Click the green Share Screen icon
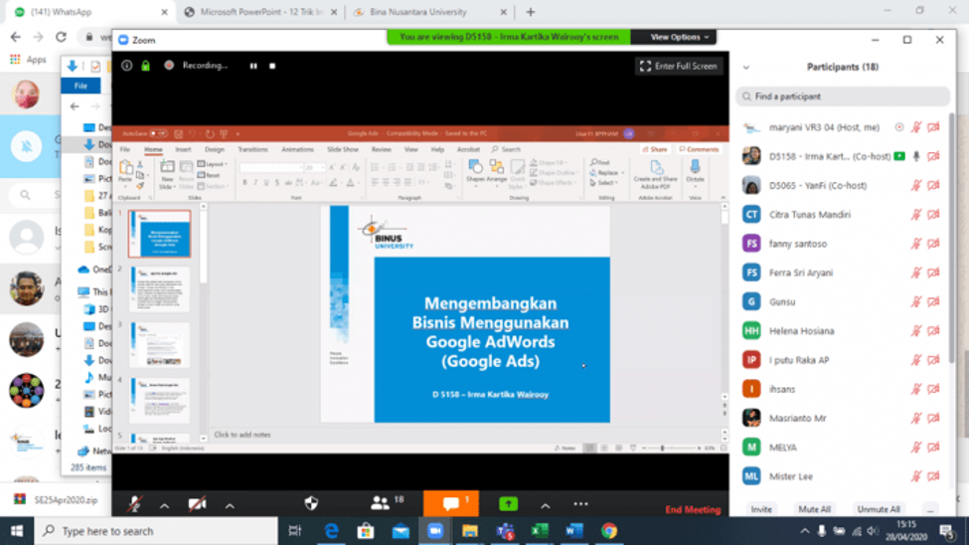Image resolution: width=971 pixels, height=547 pixels. (x=509, y=504)
